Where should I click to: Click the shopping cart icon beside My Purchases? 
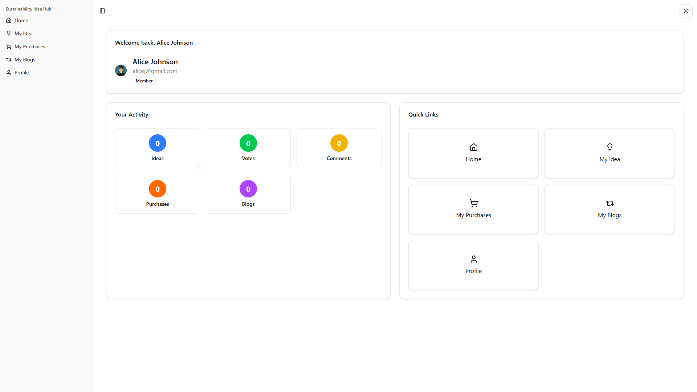9,46
